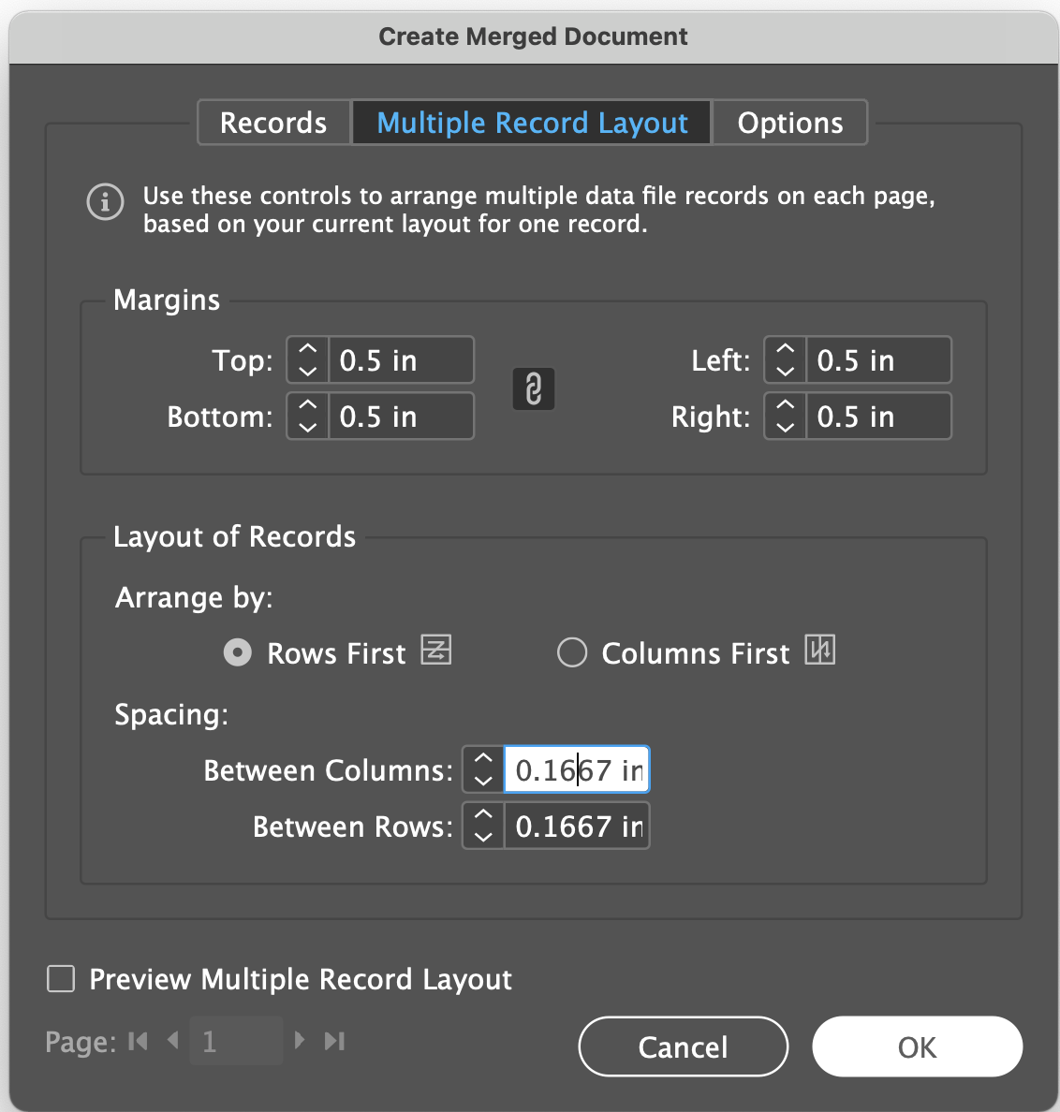
Task: Go to previous page with the back arrow
Action: point(173,1040)
